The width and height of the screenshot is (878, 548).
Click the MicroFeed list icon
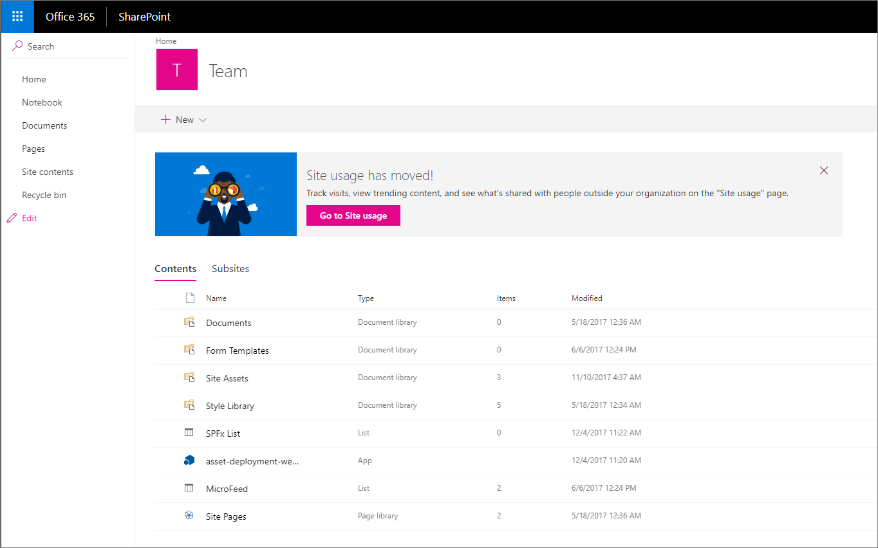[x=189, y=488]
